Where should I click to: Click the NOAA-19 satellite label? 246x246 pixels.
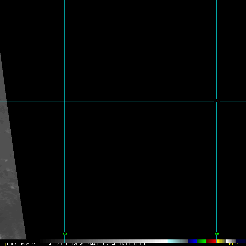(28, 244)
